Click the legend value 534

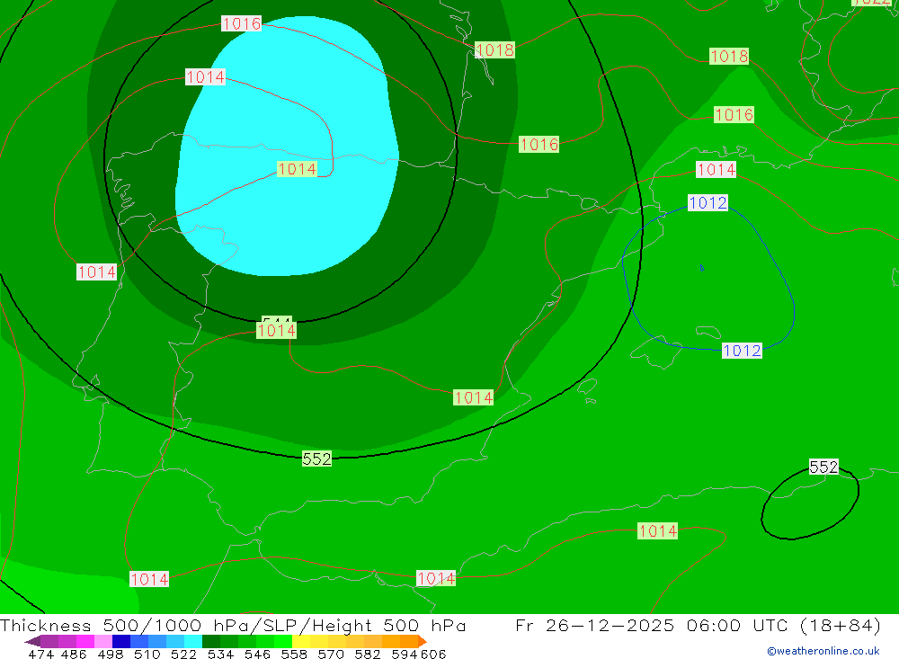tap(220, 654)
